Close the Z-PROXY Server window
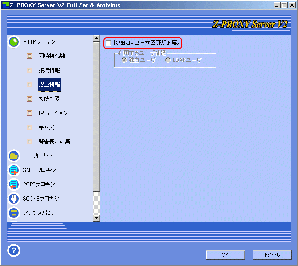 pos(292,5)
